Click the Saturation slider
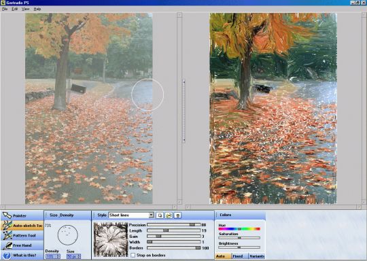Image resolution: width=367 pixels, height=261 pixels. (x=239, y=238)
